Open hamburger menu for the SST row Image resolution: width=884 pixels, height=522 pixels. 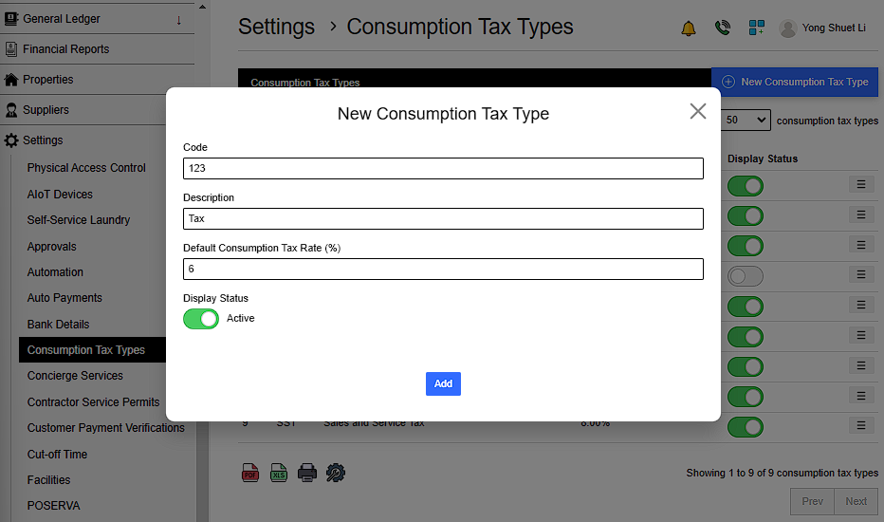click(861, 425)
